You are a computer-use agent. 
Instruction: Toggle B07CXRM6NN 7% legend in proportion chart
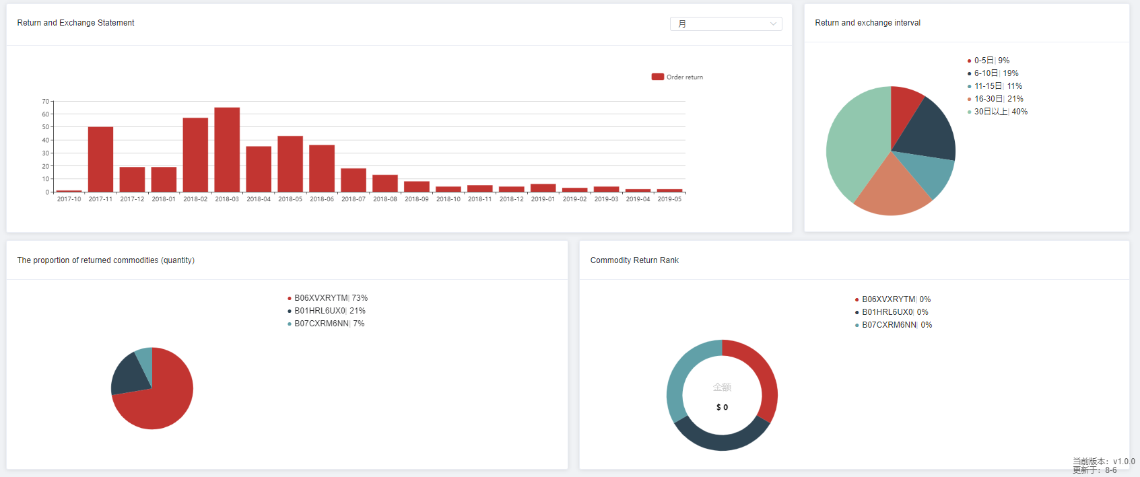pos(326,324)
